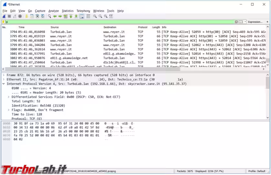Go back to previous packet arrow

point(55,16)
